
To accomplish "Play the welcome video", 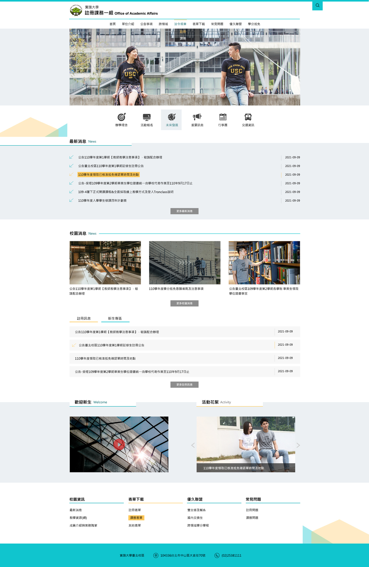I will click(x=119, y=444).
